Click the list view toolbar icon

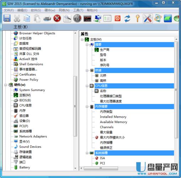point(107,19)
